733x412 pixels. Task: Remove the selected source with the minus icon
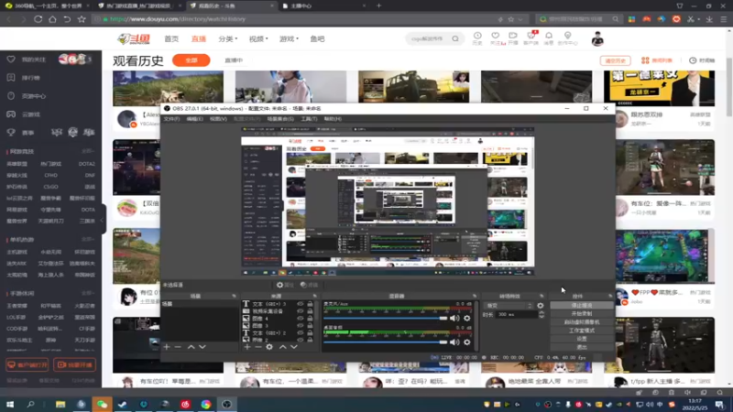click(x=258, y=347)
